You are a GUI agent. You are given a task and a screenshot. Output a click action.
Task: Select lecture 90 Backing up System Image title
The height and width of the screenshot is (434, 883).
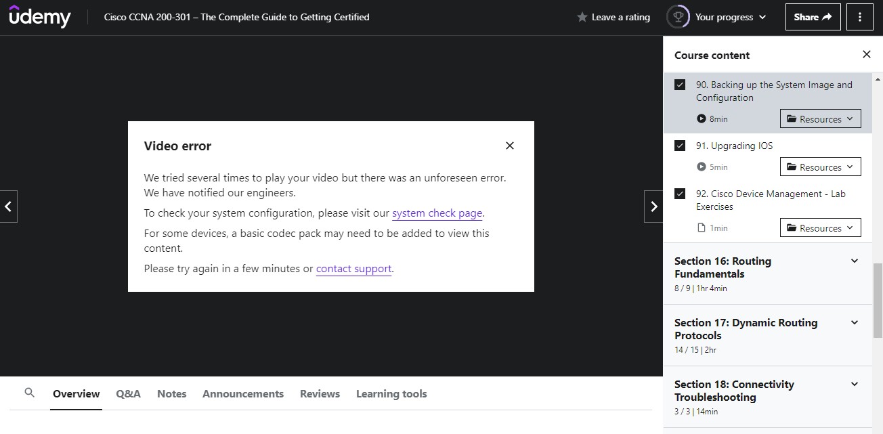coord(774,91)
